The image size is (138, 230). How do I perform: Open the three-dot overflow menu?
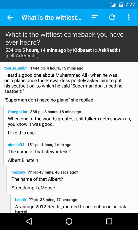[129, 17]
